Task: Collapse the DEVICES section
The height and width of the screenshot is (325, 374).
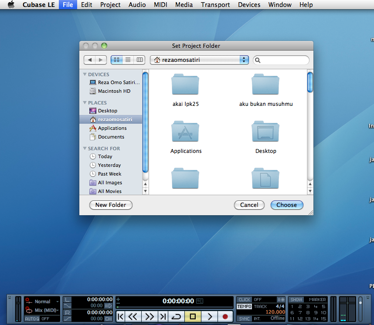Action: pyautogui.click(x=85, y=74)
